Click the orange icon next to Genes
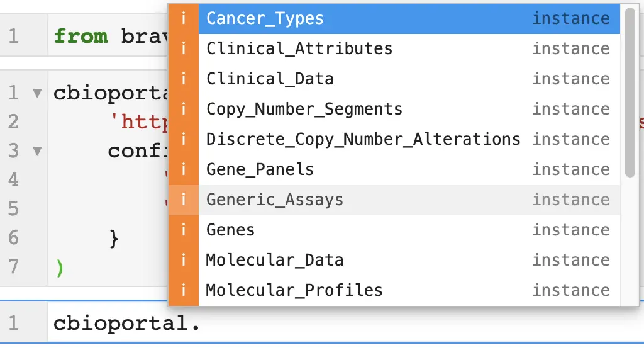 tap(184, 230)
